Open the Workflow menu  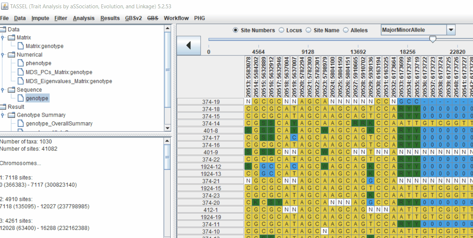(x=176, y=18)
